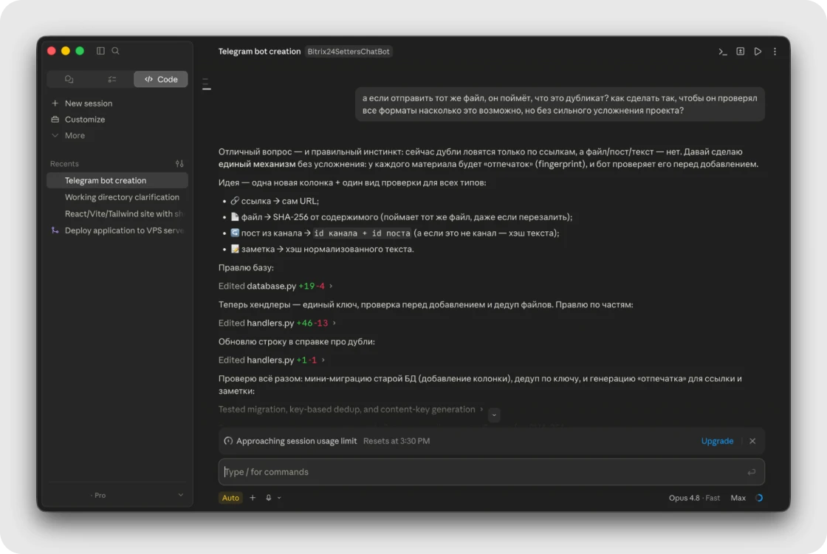The width and height of the screenshot is (827, 554).
Task: Open the terminal icon in header
Action: click(x=723, y=51)
